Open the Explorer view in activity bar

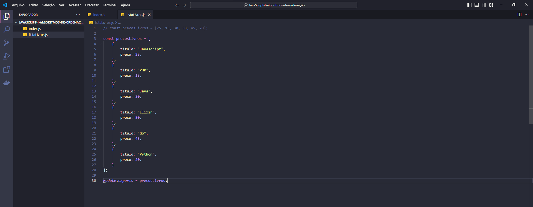[7, 16]
